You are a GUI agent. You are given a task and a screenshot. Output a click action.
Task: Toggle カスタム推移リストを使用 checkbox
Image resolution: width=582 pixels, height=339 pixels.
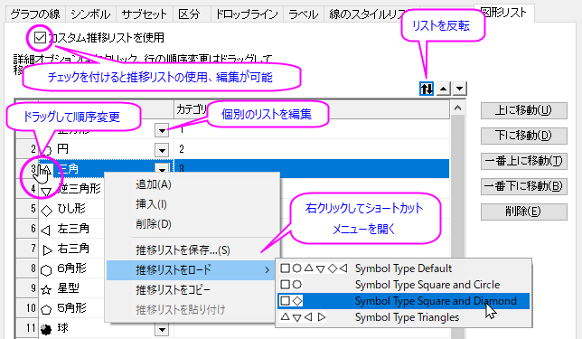point(40,37)
